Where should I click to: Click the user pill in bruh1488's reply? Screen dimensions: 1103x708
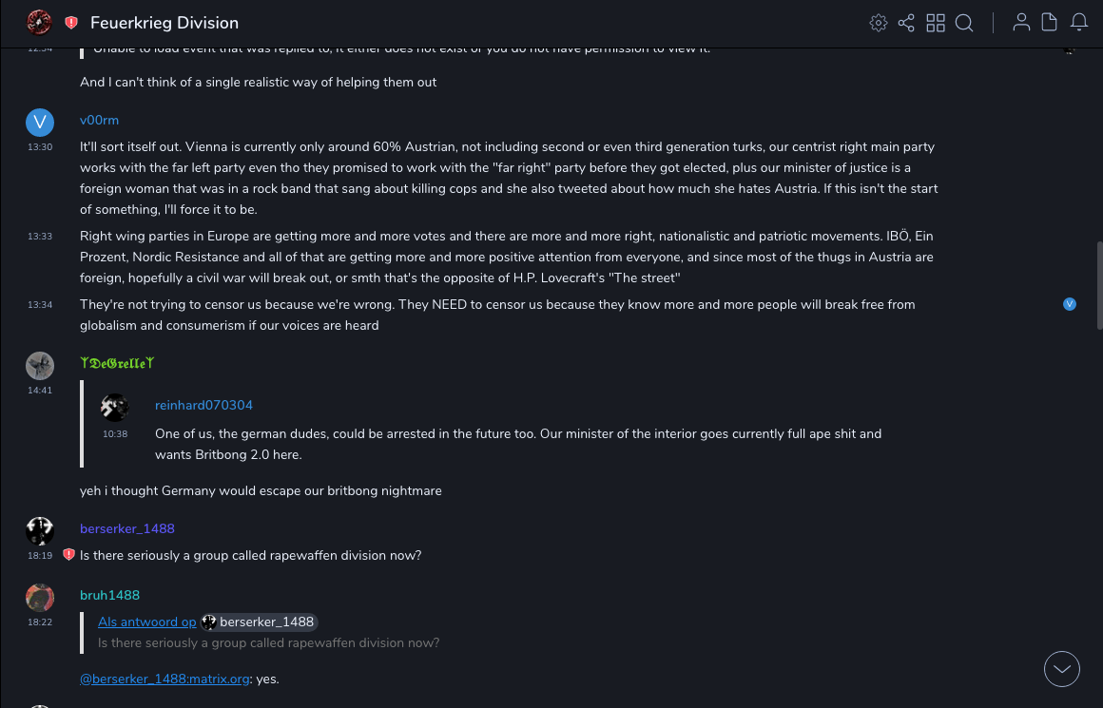259,622
